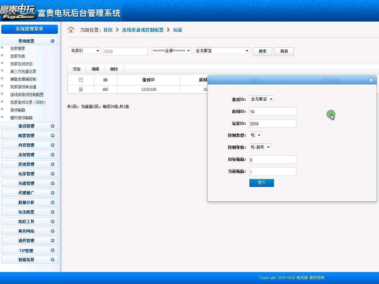Click the 搜索 search button
Screen dimensions: 379x284
[x=263, y=51]
